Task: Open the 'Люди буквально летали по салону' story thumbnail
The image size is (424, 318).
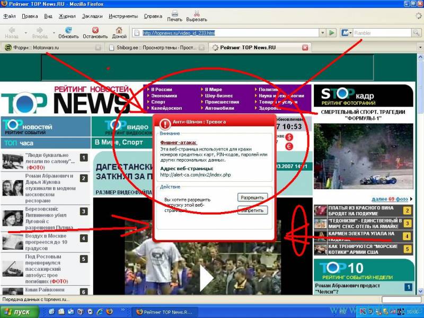Action: pyautogui.click(x=13, y=161)
